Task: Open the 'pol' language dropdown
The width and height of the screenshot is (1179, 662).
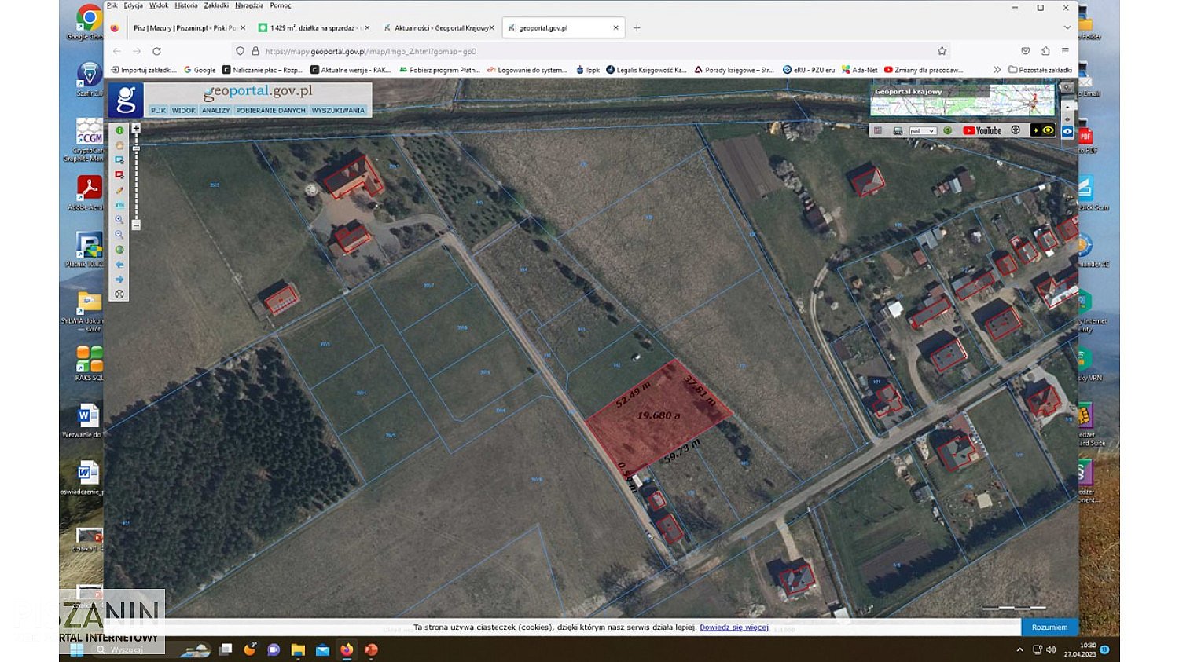Action: click(x=922, y=131)
